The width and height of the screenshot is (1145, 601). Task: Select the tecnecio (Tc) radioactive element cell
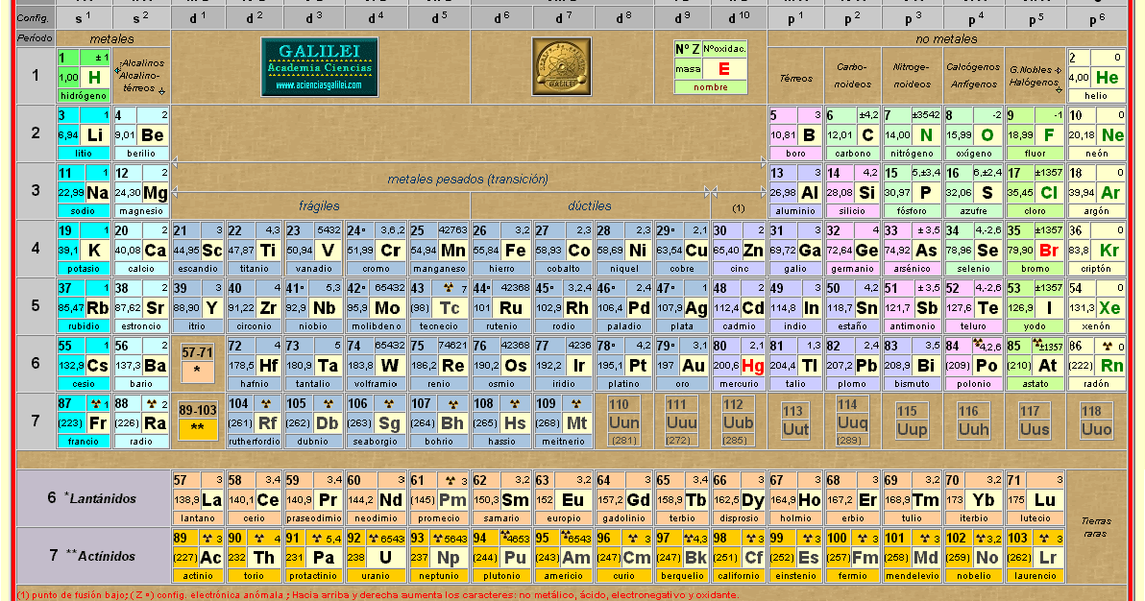pyautogui.click(x=439, y=306)
